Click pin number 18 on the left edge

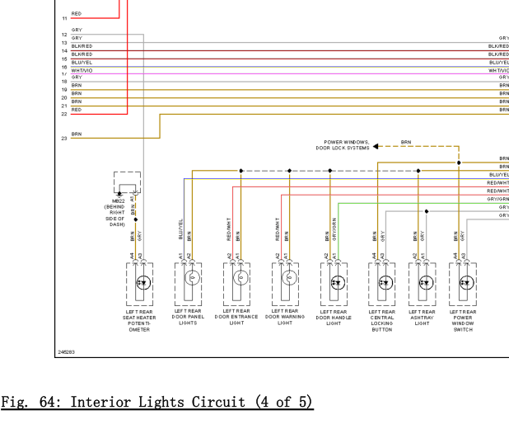coord(64,82)
